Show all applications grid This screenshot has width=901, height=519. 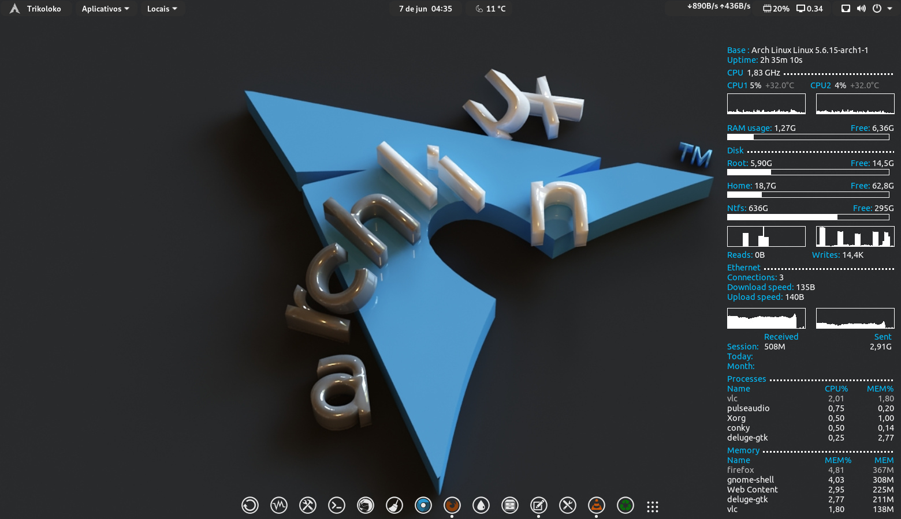point(653,506)
